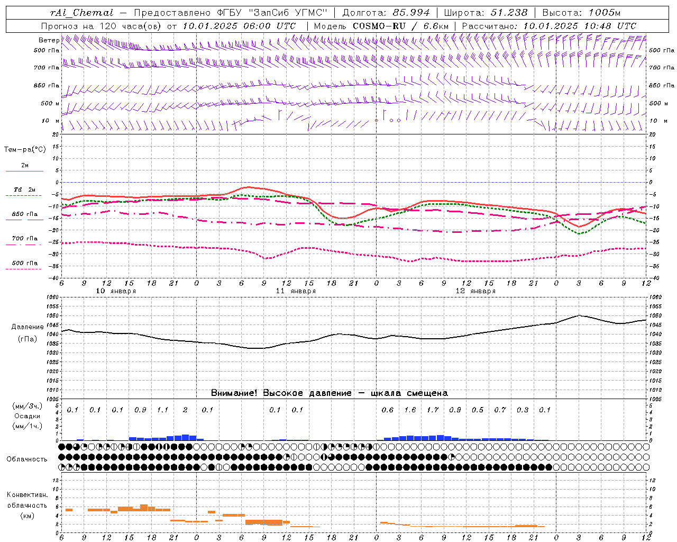Click the precipitation value 0.5

[478, 410]
